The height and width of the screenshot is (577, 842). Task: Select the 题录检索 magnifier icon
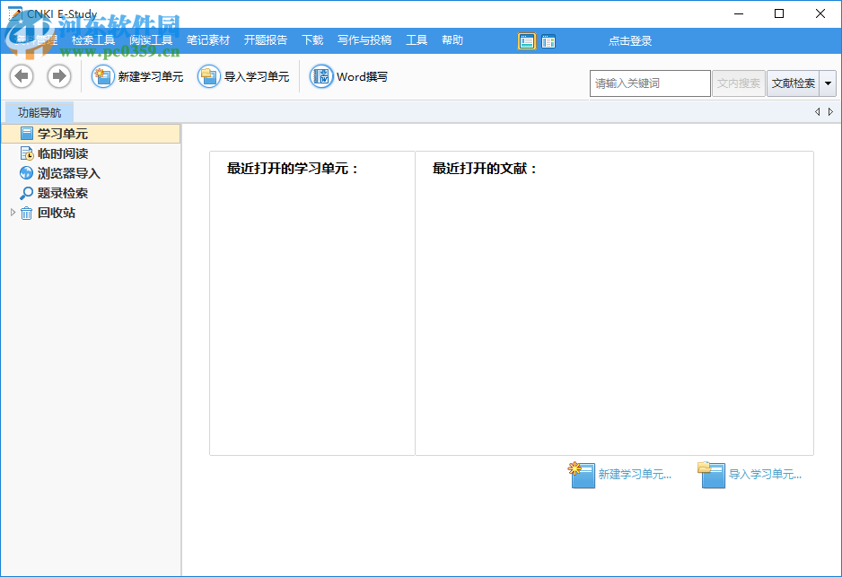26,192
